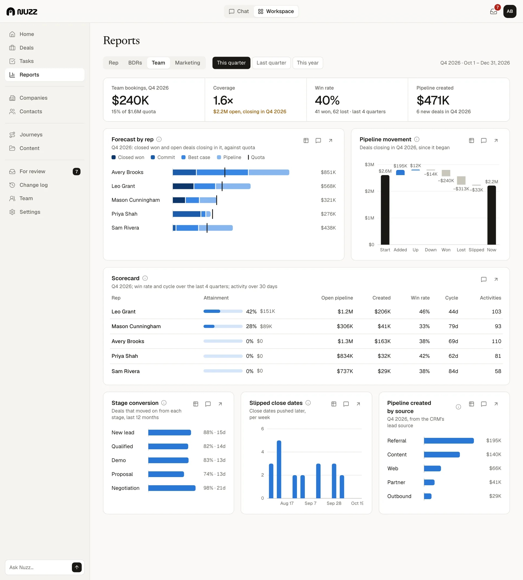Click Mason Cunningham attainment progress bar

[223, 326]
